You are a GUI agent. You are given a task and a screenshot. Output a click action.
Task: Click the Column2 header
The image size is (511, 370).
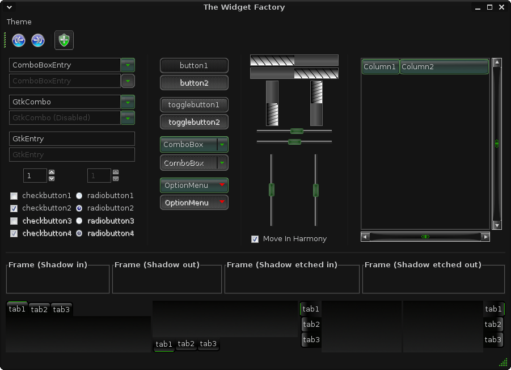click(444, 66)
